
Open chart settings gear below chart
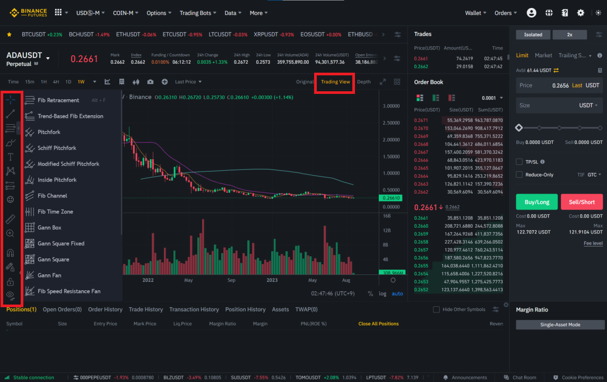[x=393, y=280]
